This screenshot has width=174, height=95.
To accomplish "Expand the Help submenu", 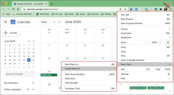I will (x=145, y=78).
